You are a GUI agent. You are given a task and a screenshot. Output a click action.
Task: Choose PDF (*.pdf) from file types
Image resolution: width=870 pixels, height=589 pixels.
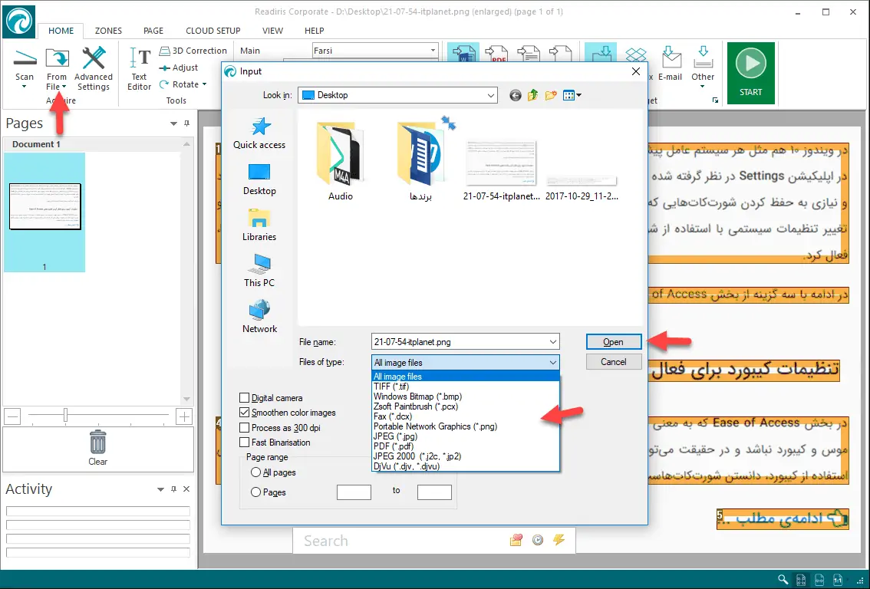[x=466, y=446]
